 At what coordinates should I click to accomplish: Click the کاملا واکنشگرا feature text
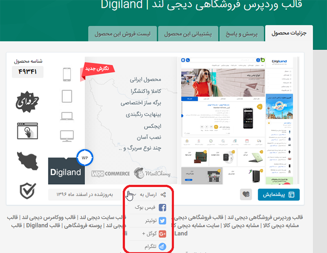(146, 91)
